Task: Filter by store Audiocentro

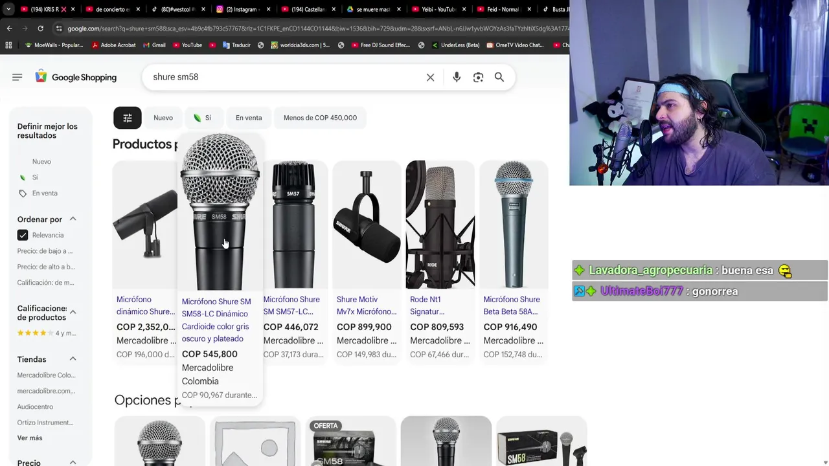Action: coord(35,407)
